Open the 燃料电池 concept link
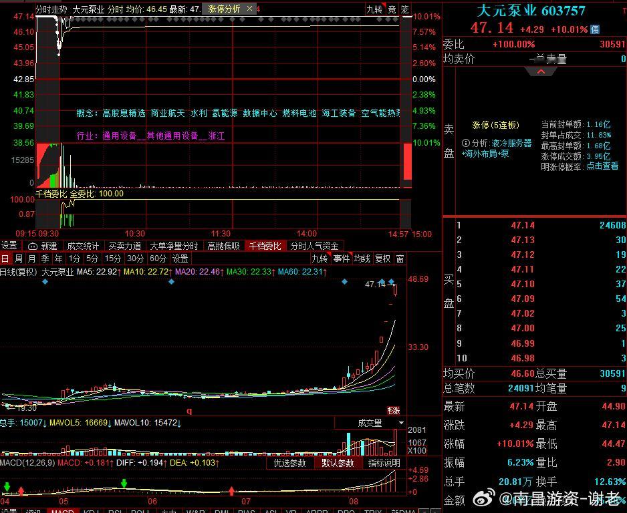This screenshot has width=627, height=513. point(299,114)
